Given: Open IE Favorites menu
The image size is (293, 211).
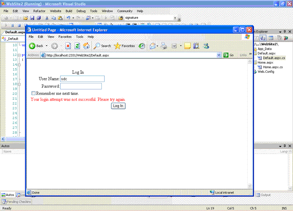Looking at the screenshot, I should [65, 37].
